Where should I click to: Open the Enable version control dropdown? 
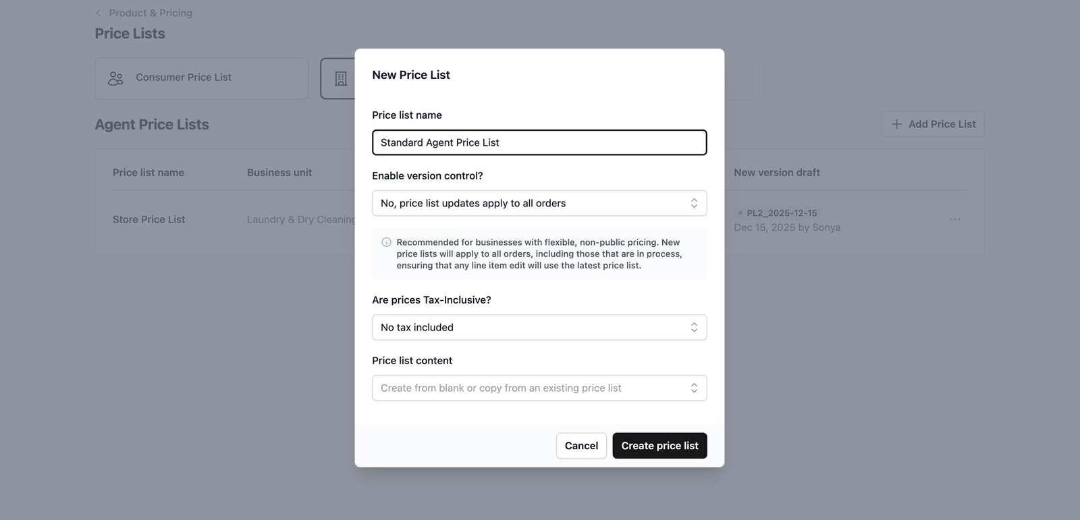coord(539,203)
